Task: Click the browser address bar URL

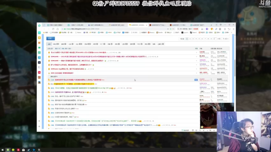Action: [83, 29]
